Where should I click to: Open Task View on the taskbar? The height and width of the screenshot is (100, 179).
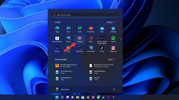[67, 97]
